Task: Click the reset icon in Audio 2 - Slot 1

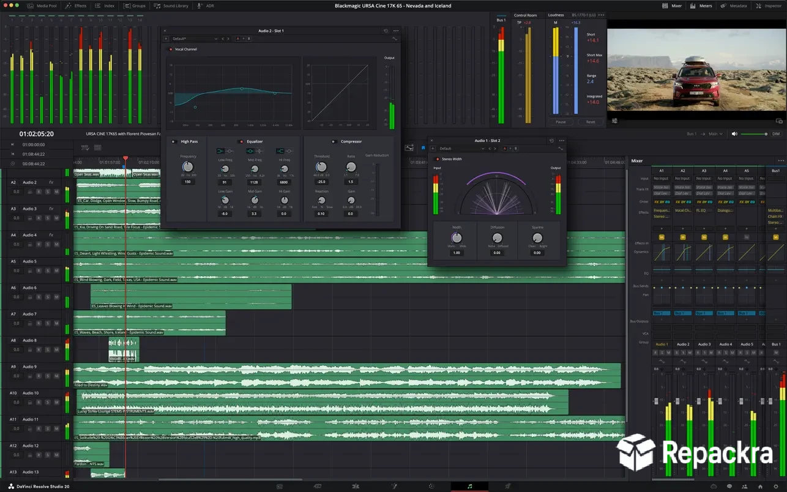Action: click(x=386, y=31)
